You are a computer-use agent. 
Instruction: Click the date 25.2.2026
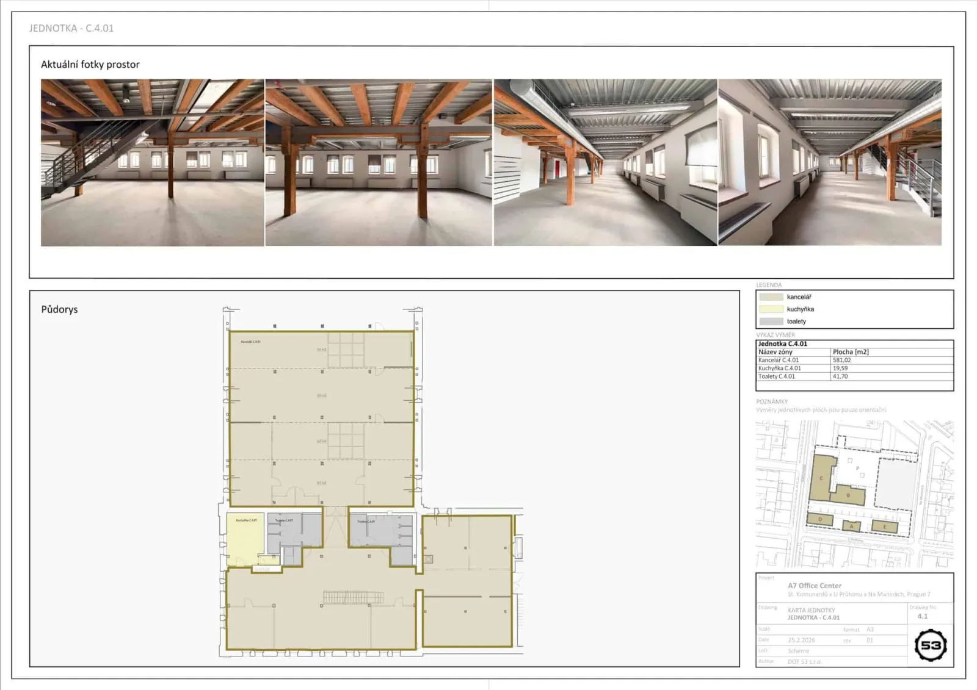click(x=801, y=640)
